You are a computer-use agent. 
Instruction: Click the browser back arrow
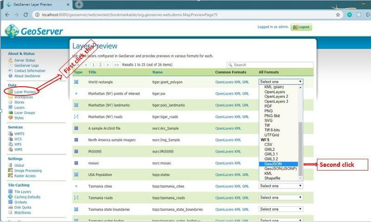7,15
